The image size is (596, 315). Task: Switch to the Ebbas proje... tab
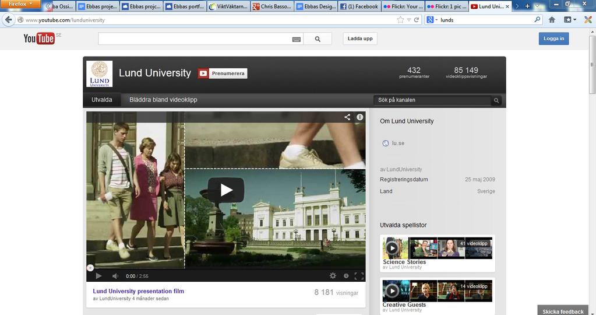[x=98, y=6]
